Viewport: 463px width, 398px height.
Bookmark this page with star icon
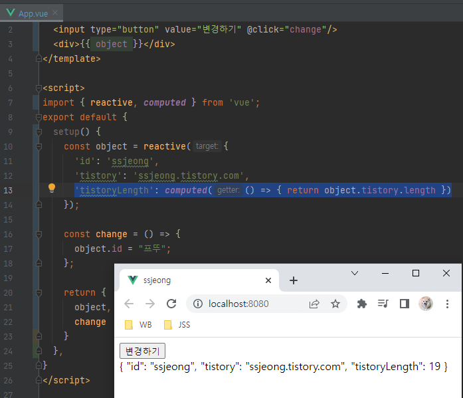[x=335, y=304]
